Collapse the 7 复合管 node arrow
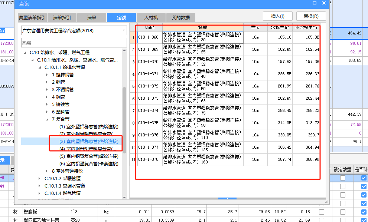 [x=47, y=119]
